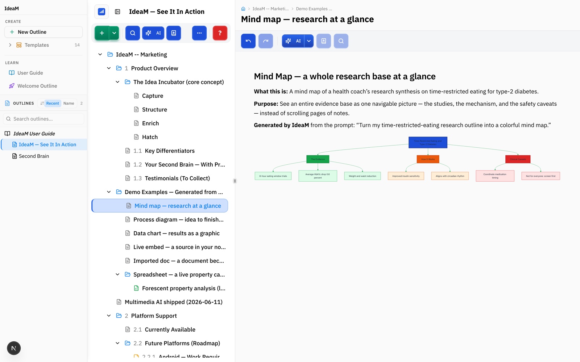Click the sort order arrows icon
This screenshot has height=362, width=580.
[42, 103]
